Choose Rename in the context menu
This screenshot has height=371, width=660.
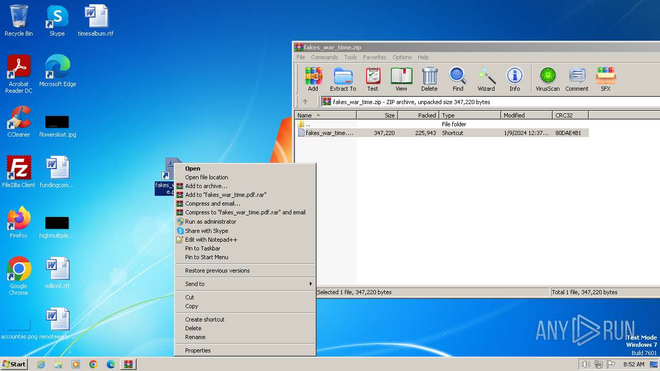(245, 337)
